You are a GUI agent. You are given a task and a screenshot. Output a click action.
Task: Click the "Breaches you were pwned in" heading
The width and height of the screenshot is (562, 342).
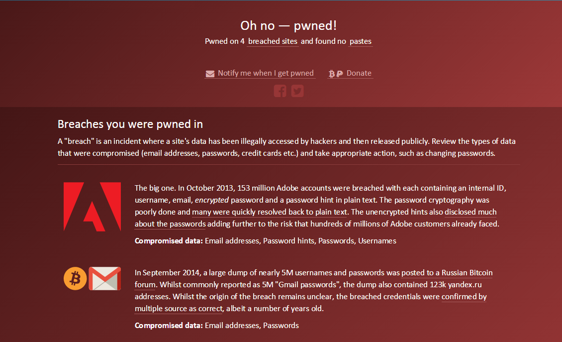pyautogui.click(x=130, y=124)
